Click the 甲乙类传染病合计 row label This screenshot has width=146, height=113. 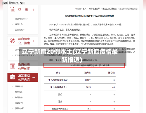coord(59,87)
